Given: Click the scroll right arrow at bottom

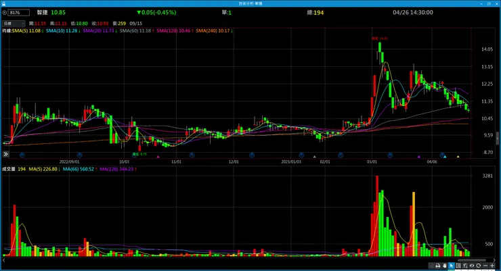Looking at the screenshot, I should point(494,260).
